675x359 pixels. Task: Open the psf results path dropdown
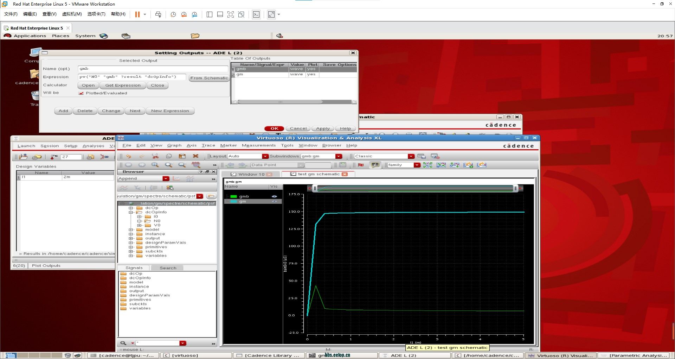click(x=200, y=196)
